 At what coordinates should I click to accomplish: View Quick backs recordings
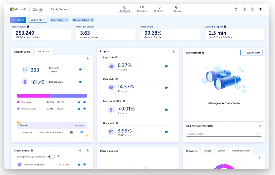pyautogui.click(x=166, y=132)
